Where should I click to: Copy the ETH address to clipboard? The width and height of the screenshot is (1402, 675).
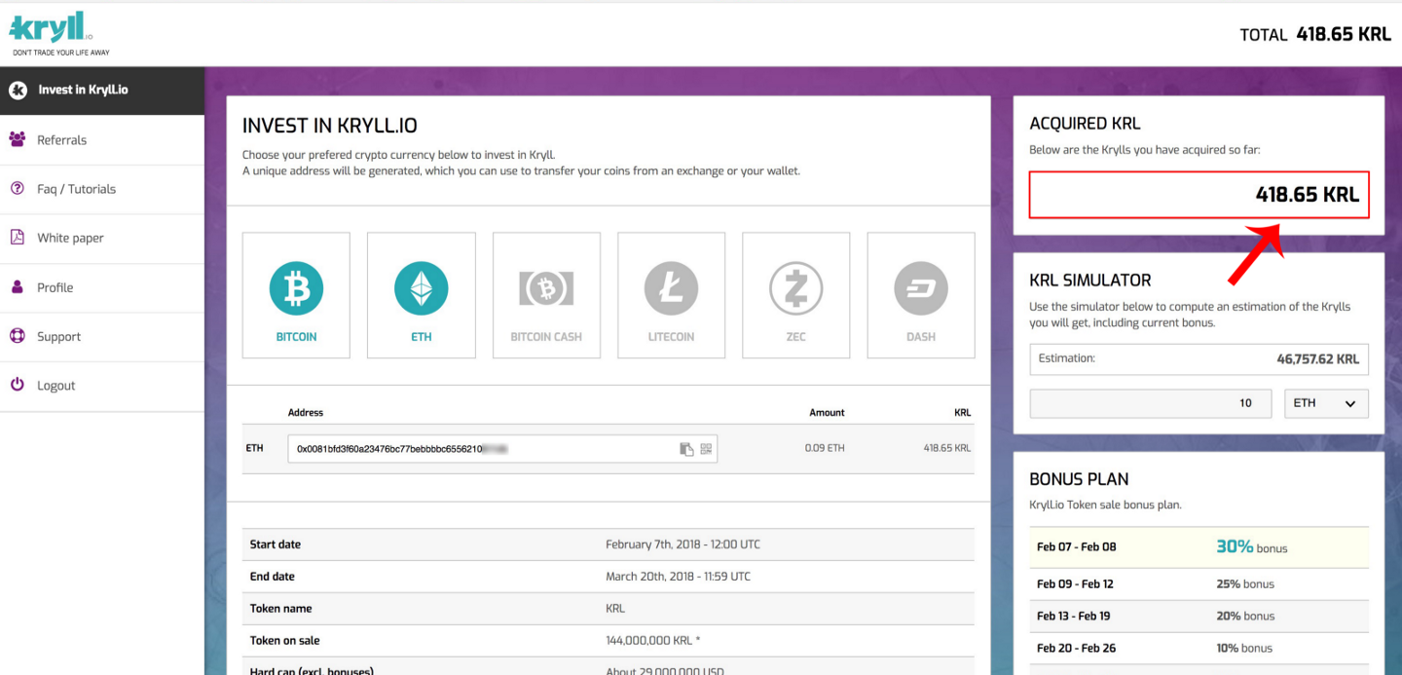(x=686, y=449)
